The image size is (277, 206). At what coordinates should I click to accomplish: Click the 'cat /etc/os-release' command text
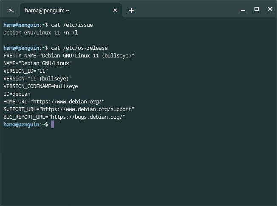[x=79, y=48]
